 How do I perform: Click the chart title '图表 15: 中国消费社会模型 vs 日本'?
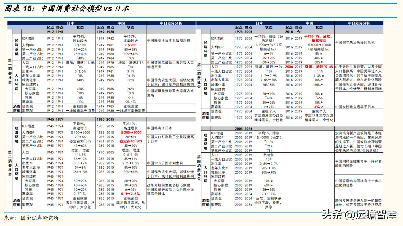coord(67,9)
